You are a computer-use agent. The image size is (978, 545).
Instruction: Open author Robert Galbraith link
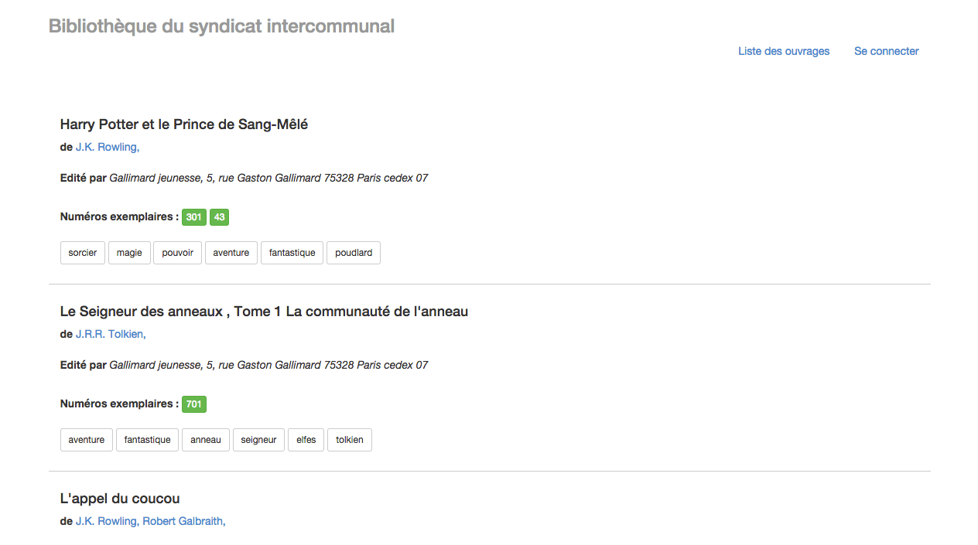[x=184, y=521]
